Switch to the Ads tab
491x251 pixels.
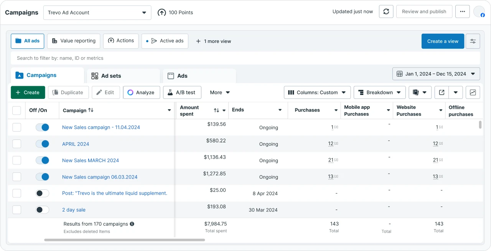pyautogui.click(x=199, y=76)
